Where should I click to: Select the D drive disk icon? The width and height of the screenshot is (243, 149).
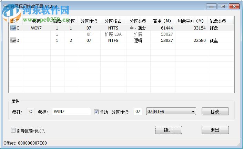pyautogui.click(x=13, y=40)
